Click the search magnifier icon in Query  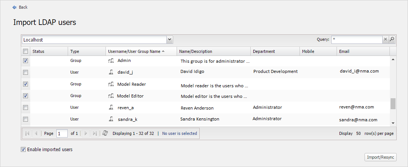point(392,39)
